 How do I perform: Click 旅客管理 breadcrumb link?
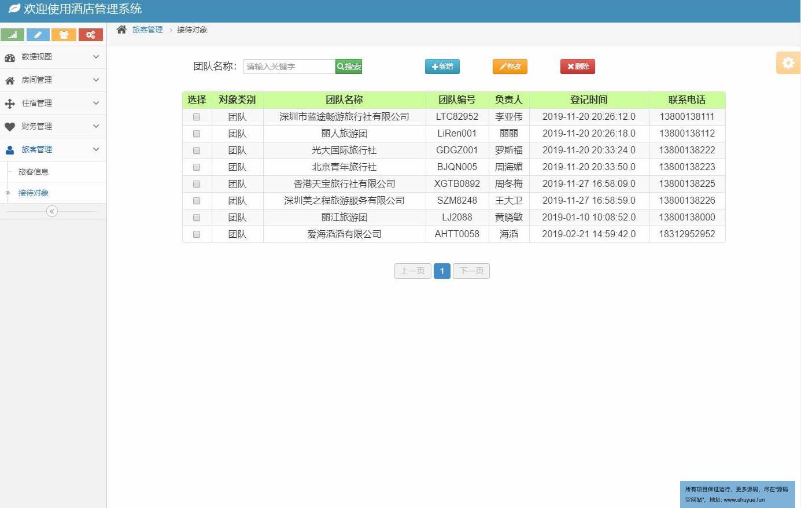[x=147, y=30]
